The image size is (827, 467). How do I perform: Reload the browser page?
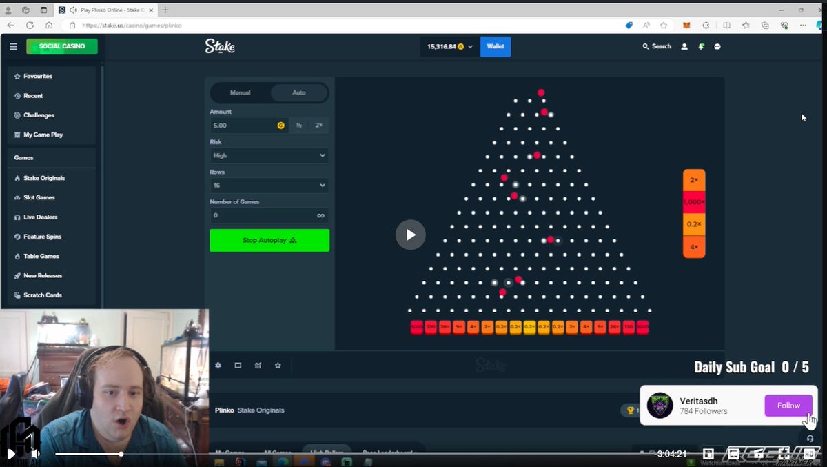point(30,25)
